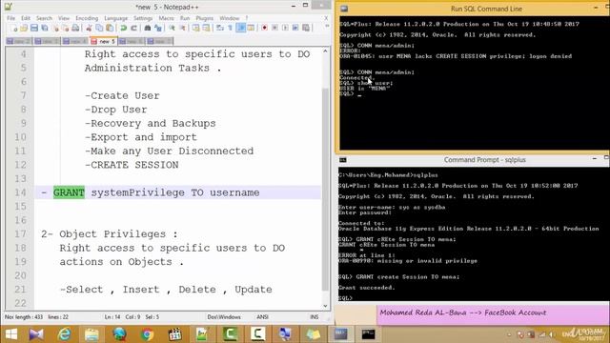This screenshot has width=610, height=343.
Task: Click the Save All toolbar icon
Action: coord(45,28)
